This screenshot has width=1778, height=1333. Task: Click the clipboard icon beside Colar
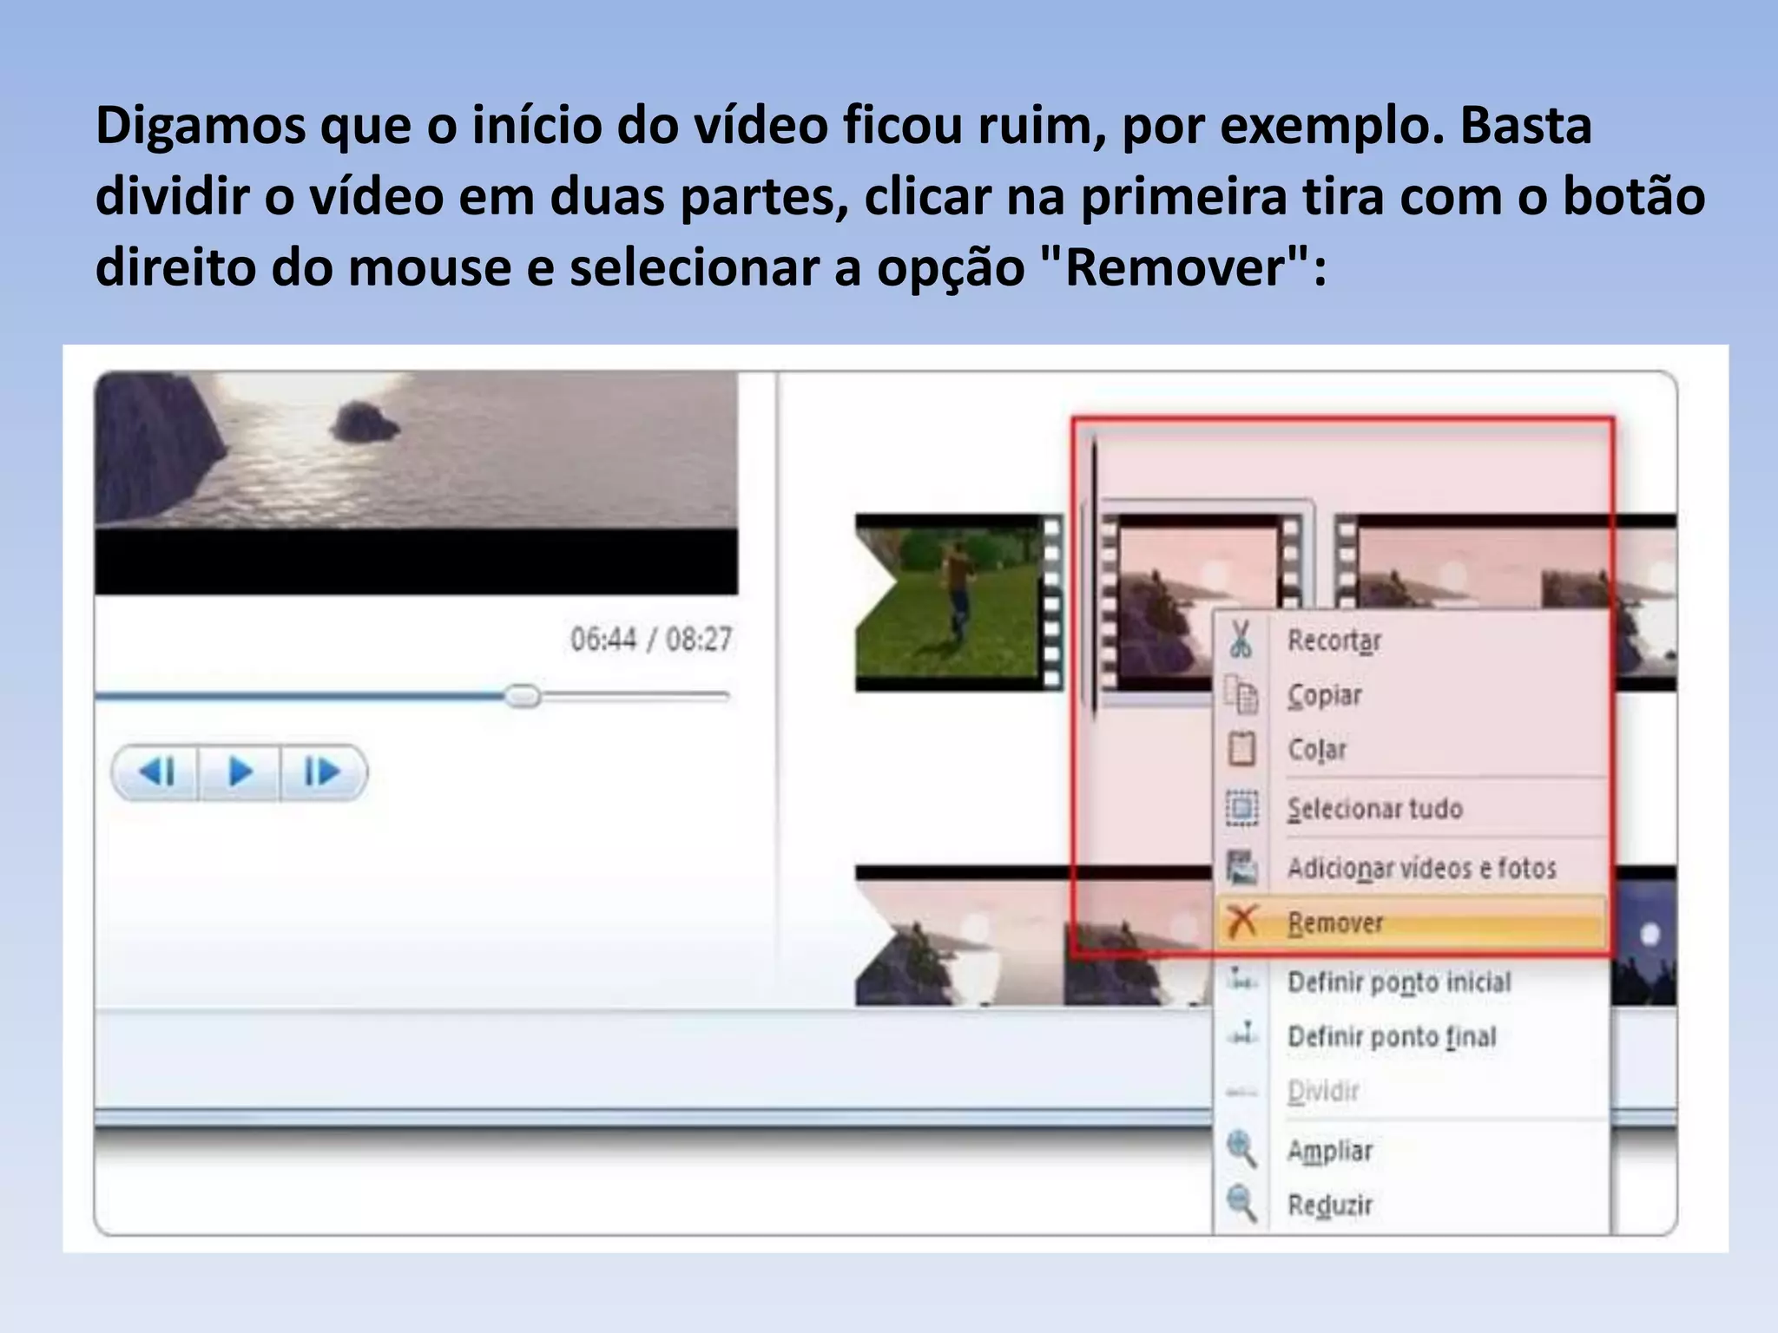pos(1241,748)
